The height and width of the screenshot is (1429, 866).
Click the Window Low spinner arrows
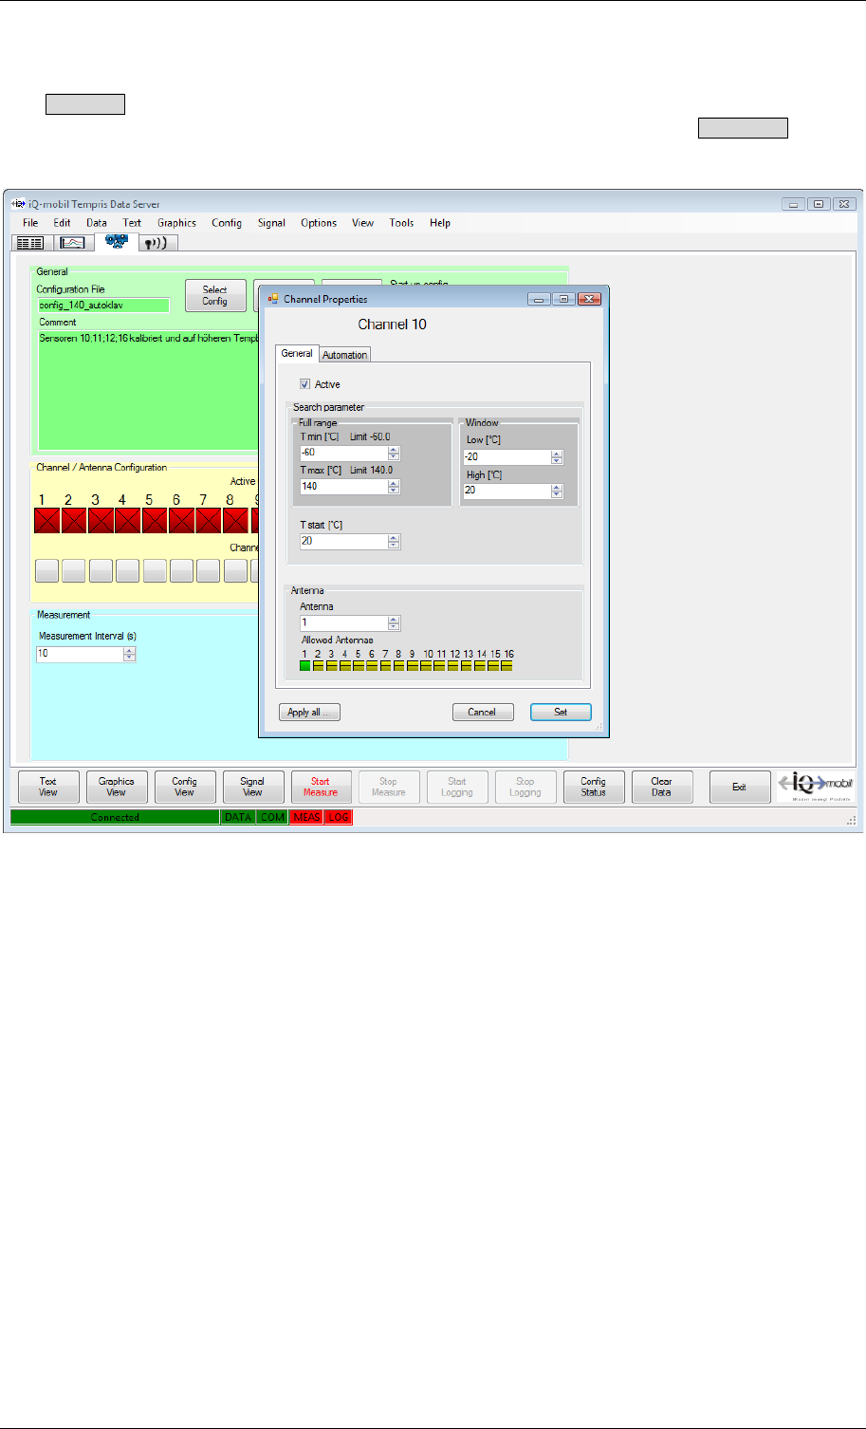tap(557, 456)
